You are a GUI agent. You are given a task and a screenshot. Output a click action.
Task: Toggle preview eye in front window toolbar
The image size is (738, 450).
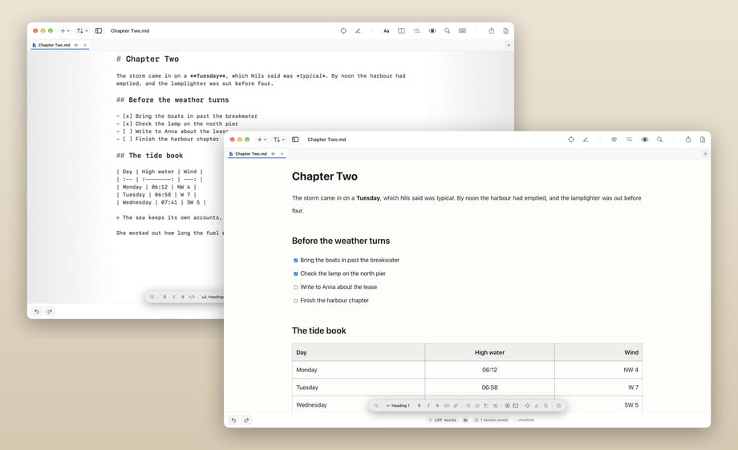tap(644, 140)
